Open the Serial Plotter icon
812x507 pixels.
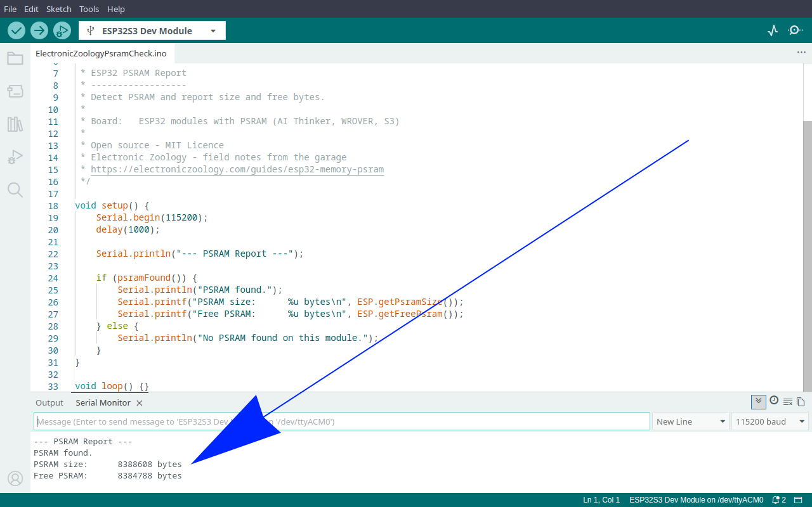coord(773,30)
